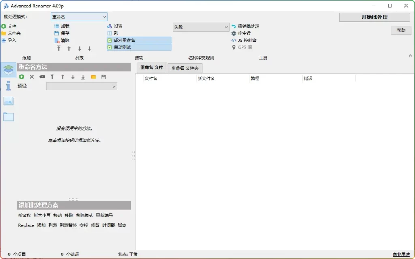Click the commercial use link (商业用途)
Viewport: 415px width, 259px height.
click(401, 254)
